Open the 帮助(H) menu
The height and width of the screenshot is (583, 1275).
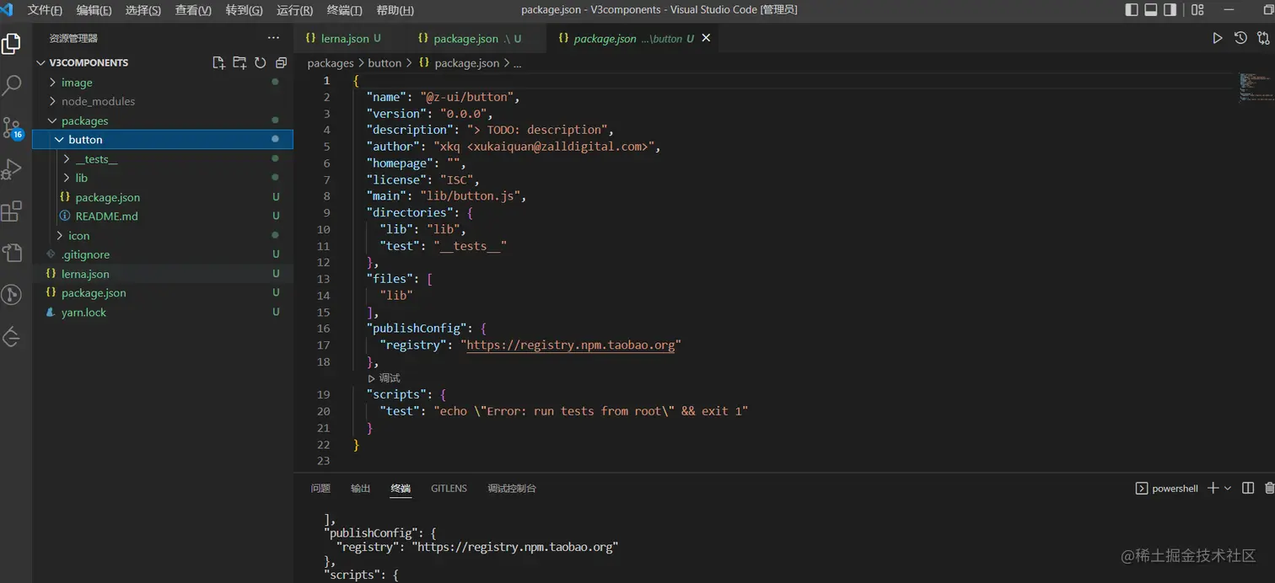(x=395, y=10)
